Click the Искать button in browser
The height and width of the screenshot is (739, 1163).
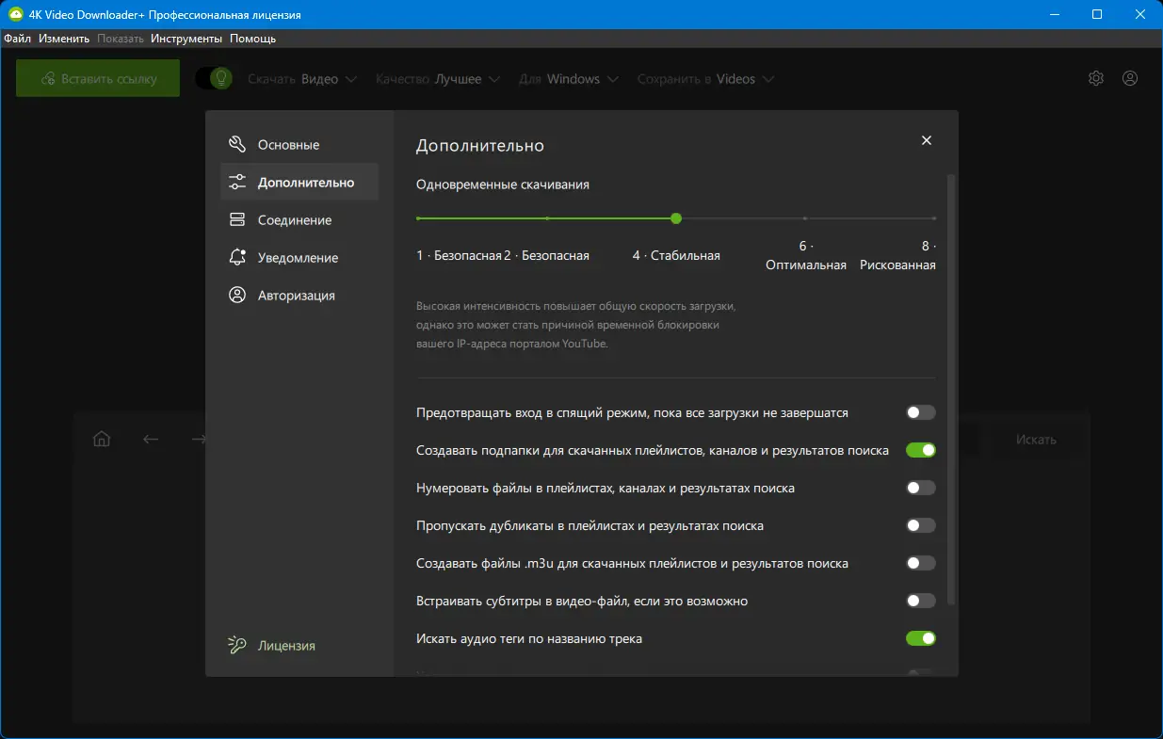[1036, 440]
